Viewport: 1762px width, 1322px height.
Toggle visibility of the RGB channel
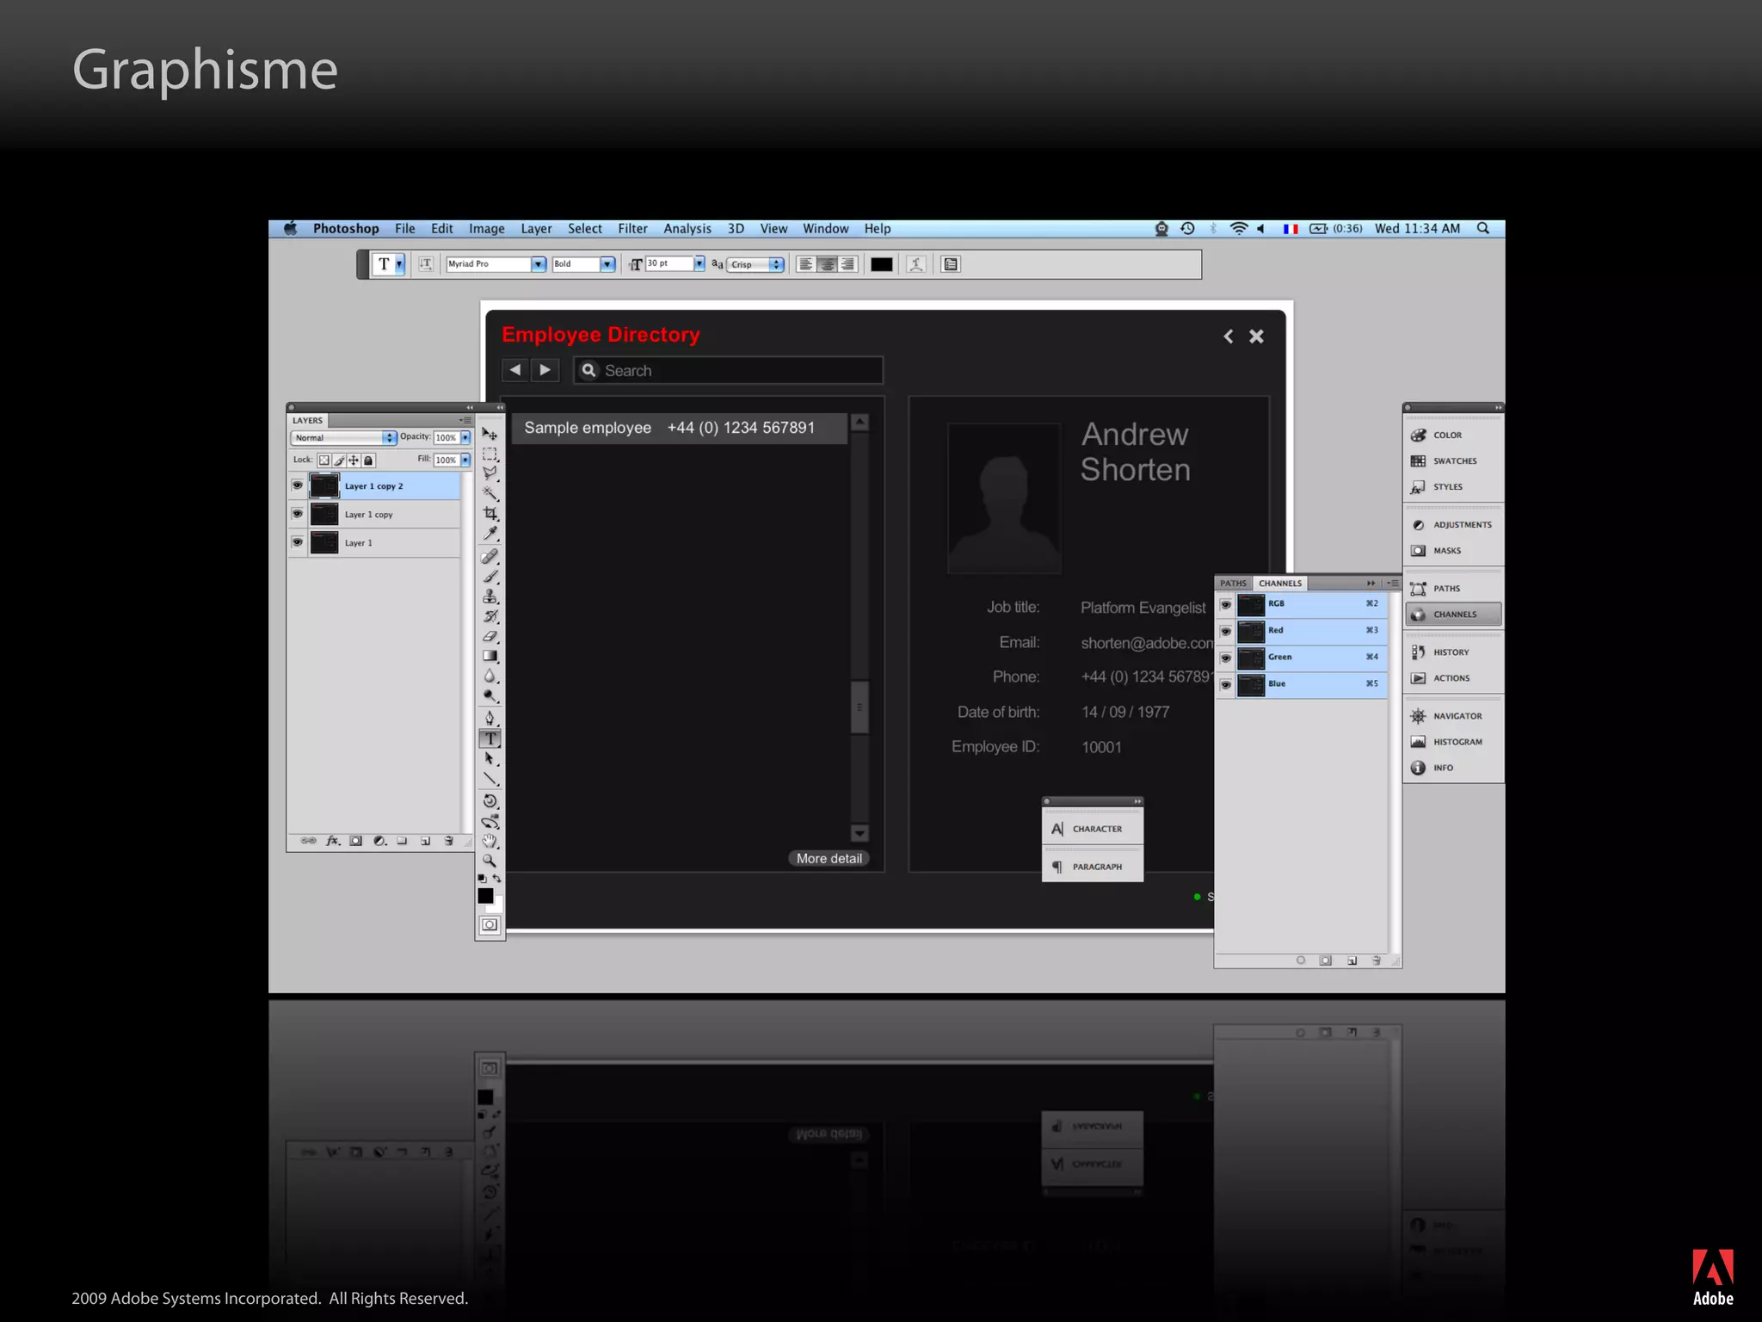point(1225,604)
